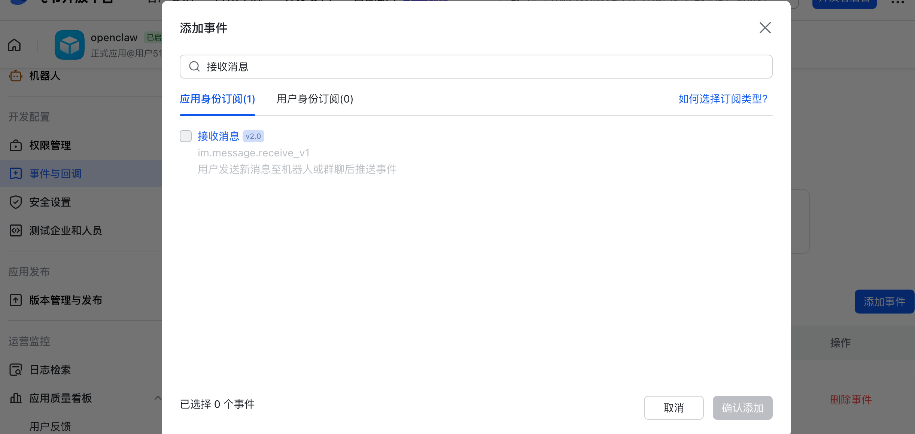This screenshot has height=434, width=915.
Task: Click the 应用质量看板 chart icon
Action: pyautogui.click(x=15, y=398)
